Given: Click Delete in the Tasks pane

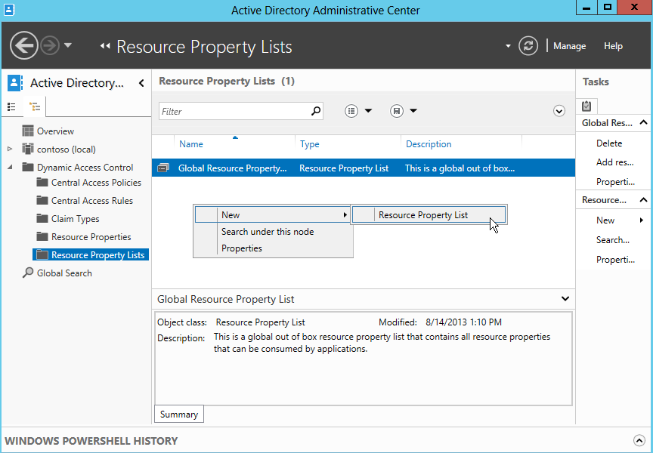Looking at the screenshot, I should [609, 143].
